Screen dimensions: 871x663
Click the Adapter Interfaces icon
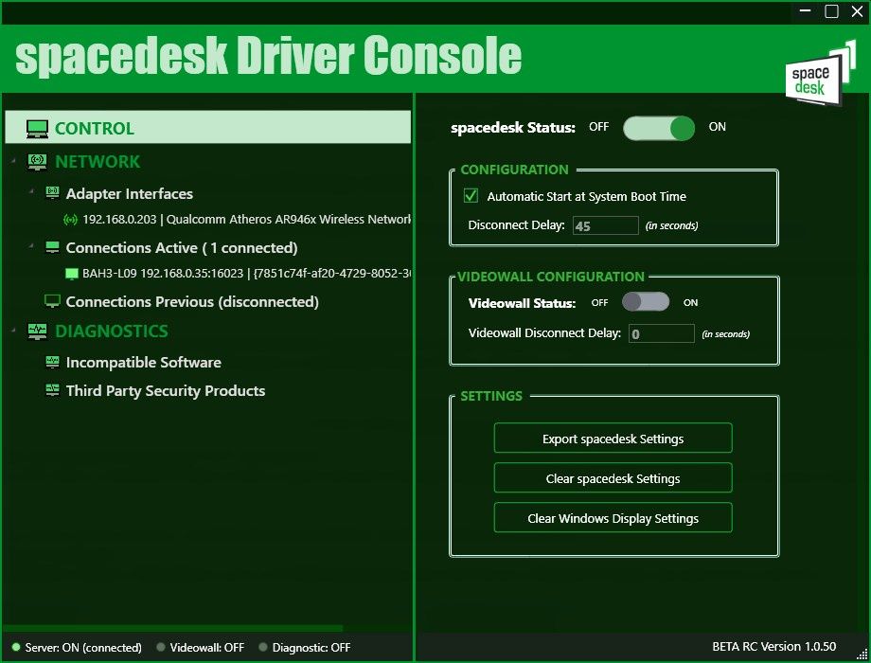tap(52, 193)
